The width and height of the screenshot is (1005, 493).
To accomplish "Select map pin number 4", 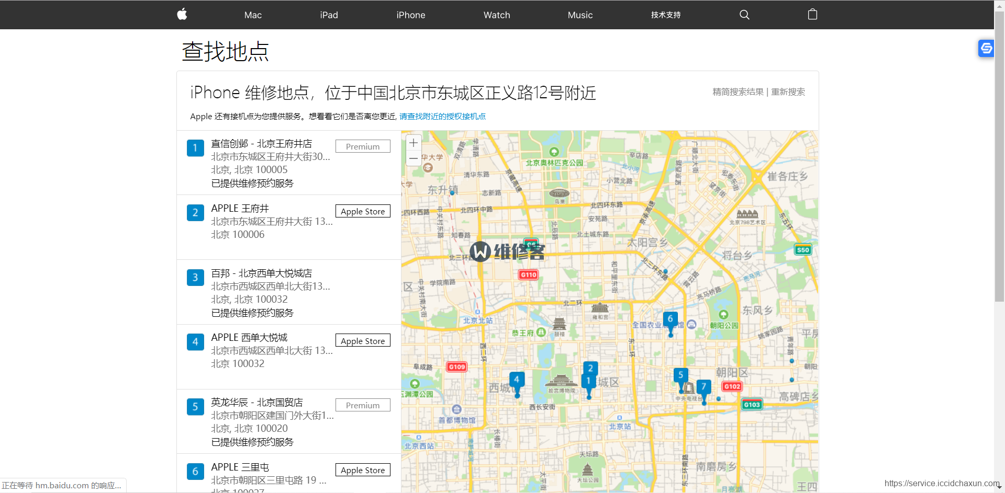I will 517,384.
